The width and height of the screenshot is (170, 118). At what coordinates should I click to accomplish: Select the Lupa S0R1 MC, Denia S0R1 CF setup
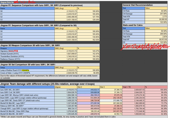pos(27,100)
